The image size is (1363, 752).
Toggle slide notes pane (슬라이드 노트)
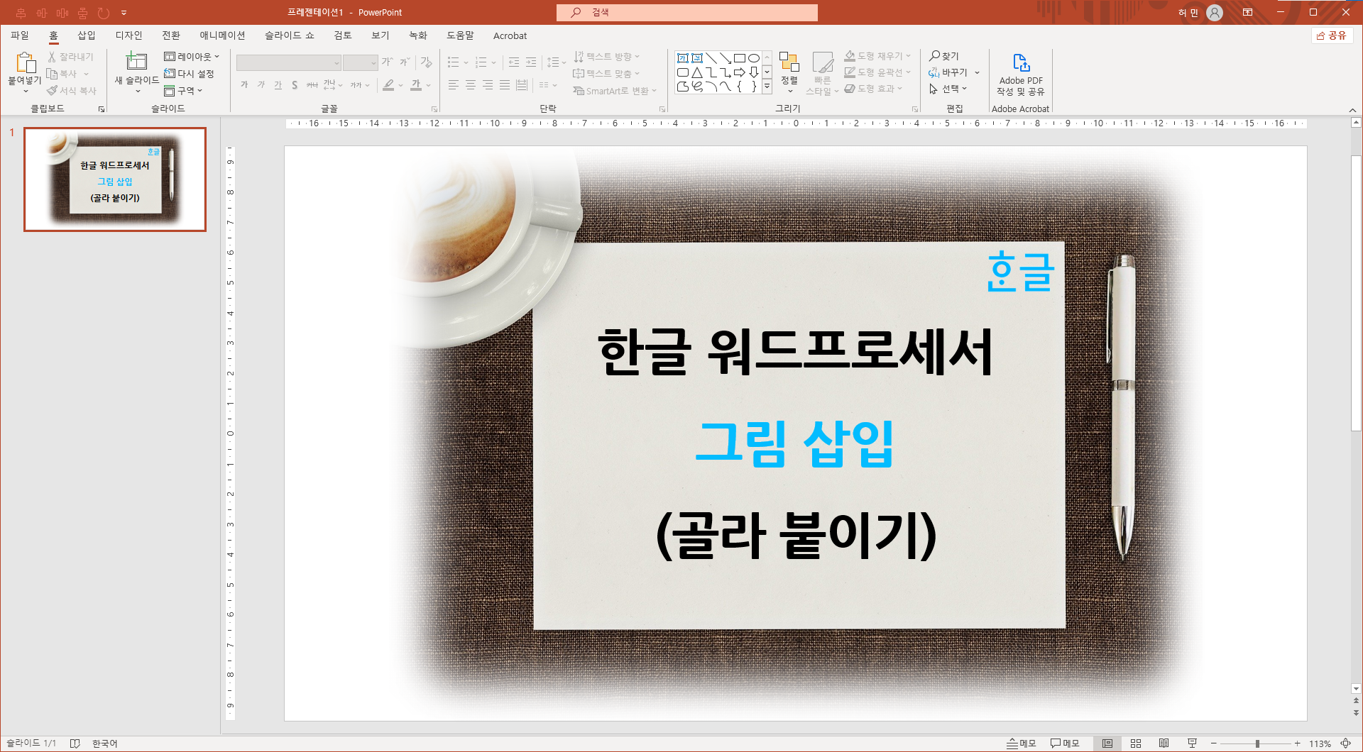tap(1022, 743)
